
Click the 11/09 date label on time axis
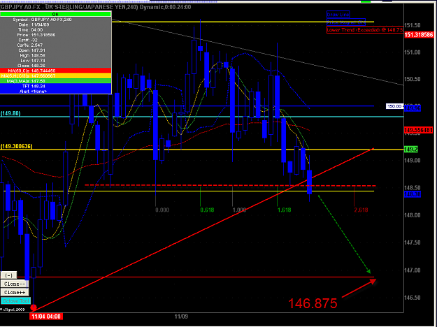(181, 317)
